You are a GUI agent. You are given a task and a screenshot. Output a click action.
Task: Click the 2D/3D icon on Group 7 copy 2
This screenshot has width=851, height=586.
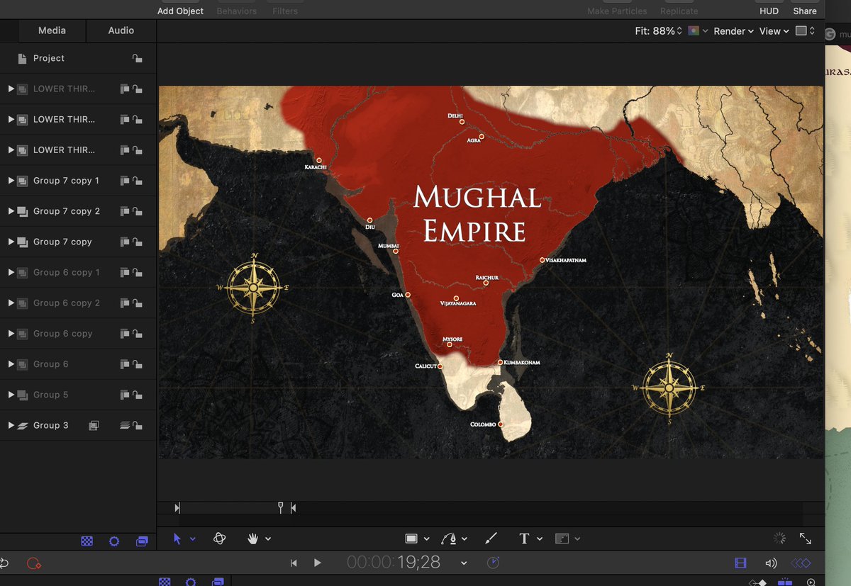(x=125, y=211)
